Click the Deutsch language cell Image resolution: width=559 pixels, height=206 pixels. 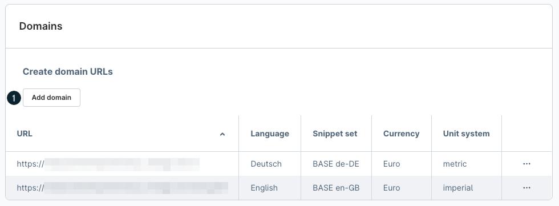(266, 164)
